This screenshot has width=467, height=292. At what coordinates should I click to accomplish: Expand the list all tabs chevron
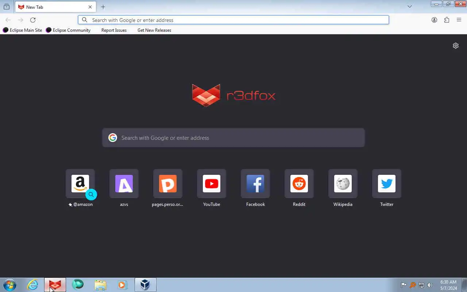[409, 7]
